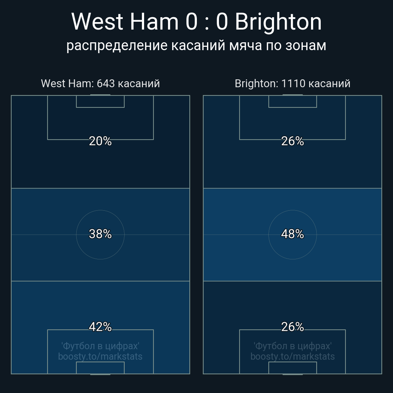Click the Russian subtitle under the score

pyautogui.click(x=196, y=45)
